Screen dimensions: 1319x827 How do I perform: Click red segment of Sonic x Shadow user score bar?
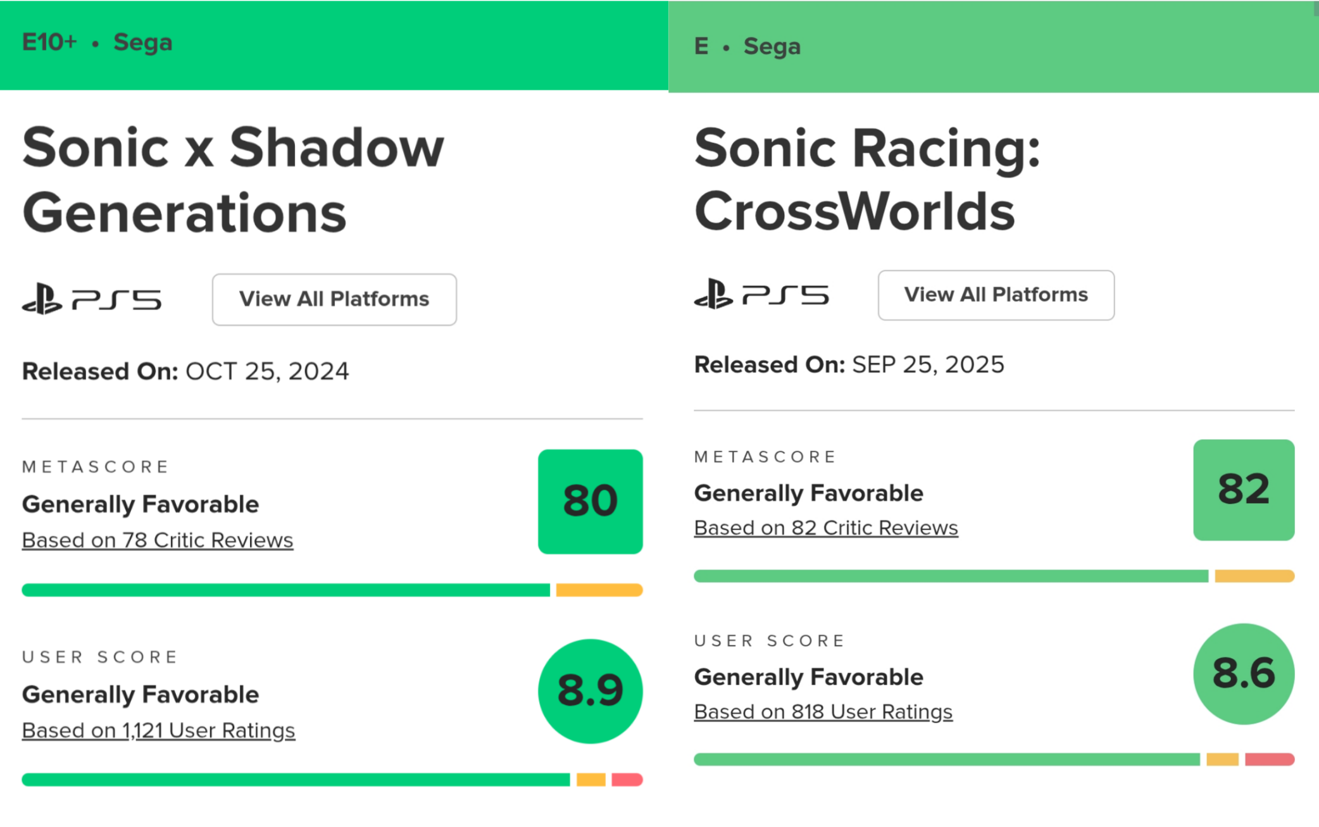pos(627,780)
